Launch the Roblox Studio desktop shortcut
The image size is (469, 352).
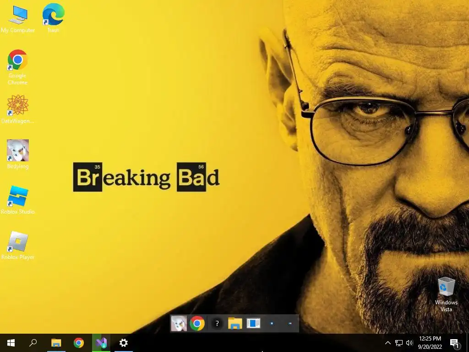click(x=18, y=200)
